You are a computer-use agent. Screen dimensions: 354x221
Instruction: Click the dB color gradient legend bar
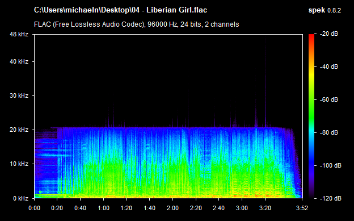pos(311,116)
